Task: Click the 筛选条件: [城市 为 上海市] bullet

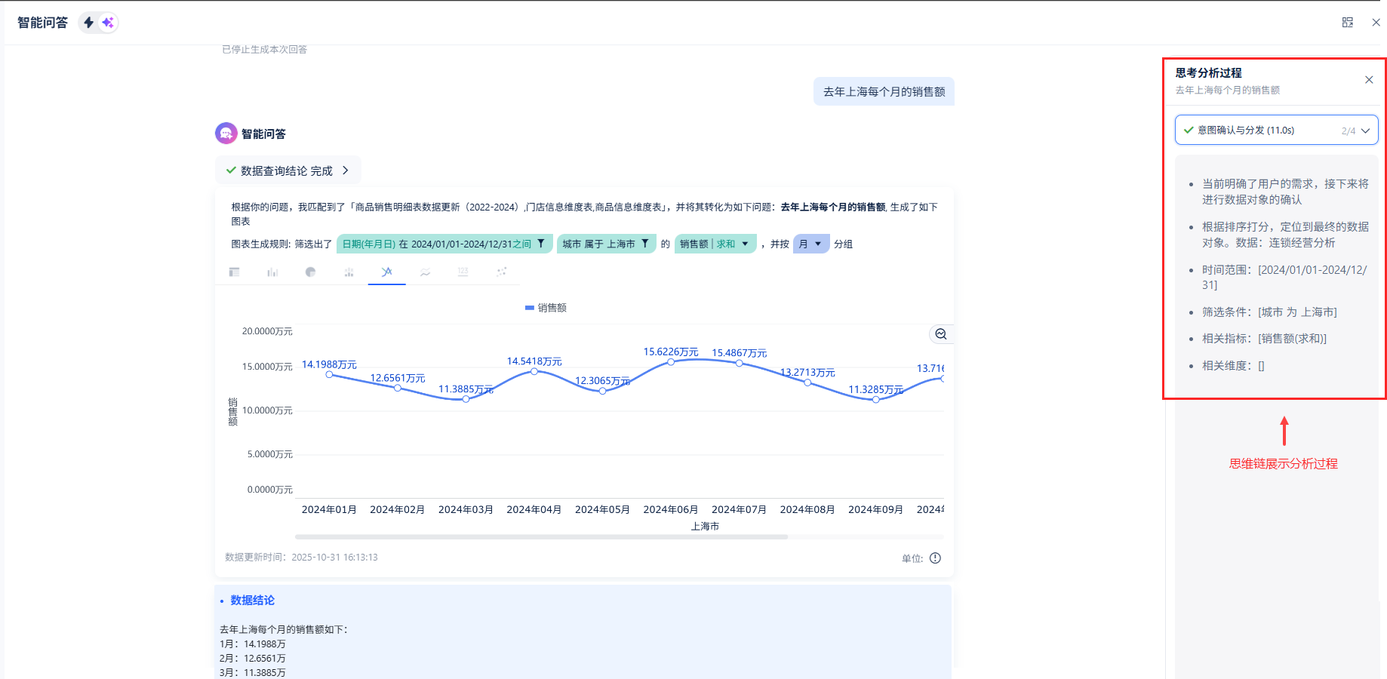Action: (1269, 312)
